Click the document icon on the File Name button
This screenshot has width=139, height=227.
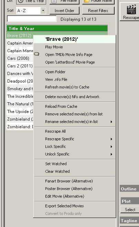tap(54, 1)
